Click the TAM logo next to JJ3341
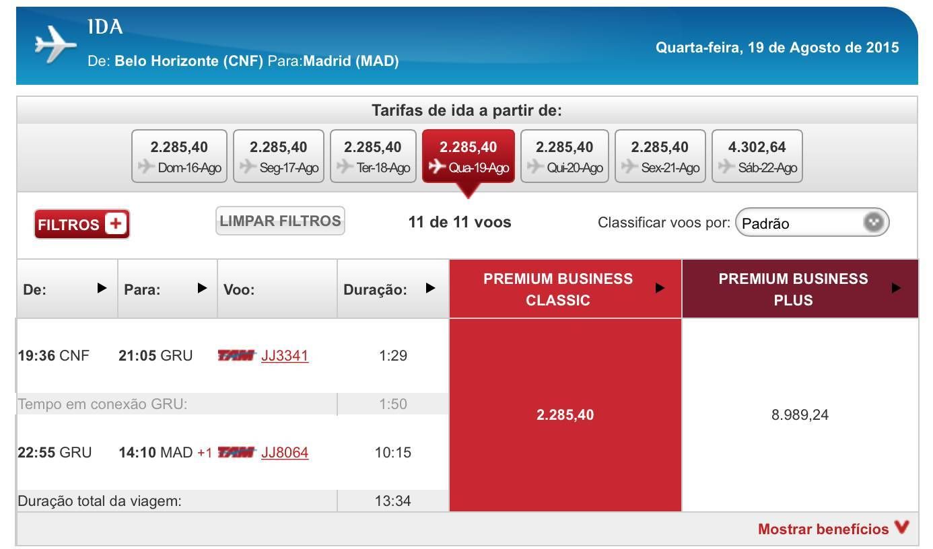 237,356
